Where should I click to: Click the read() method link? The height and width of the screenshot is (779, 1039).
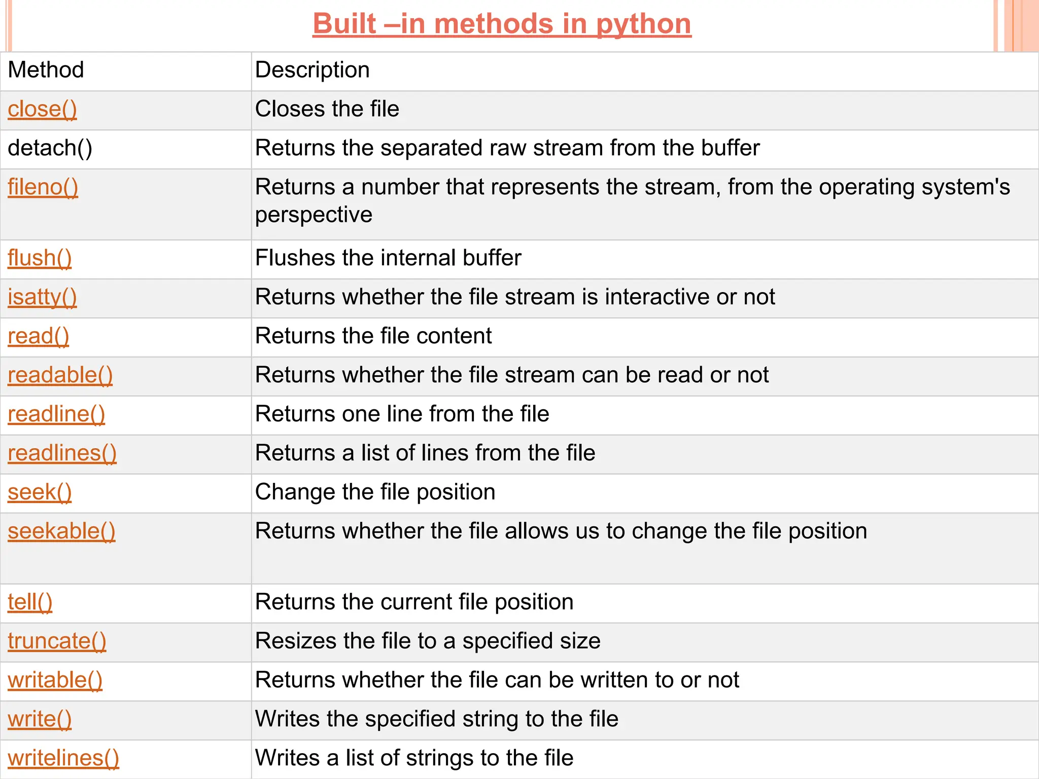tap(38, 337)
